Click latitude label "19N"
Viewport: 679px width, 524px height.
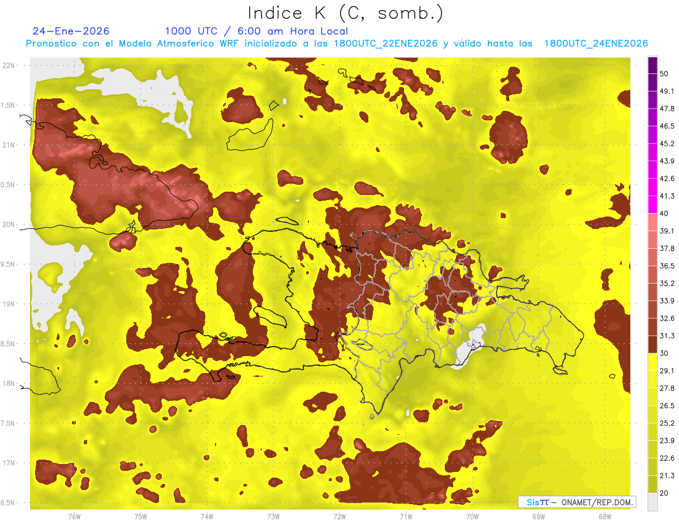pos(8,304)
